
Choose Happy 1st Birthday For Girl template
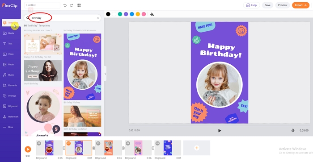coord(43,44)
